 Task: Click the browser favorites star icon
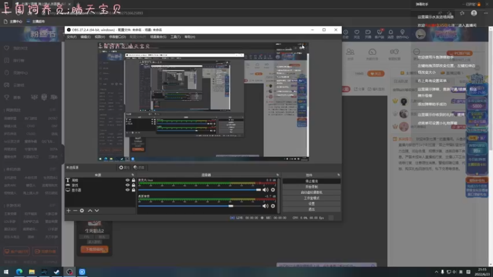(462, 13)
